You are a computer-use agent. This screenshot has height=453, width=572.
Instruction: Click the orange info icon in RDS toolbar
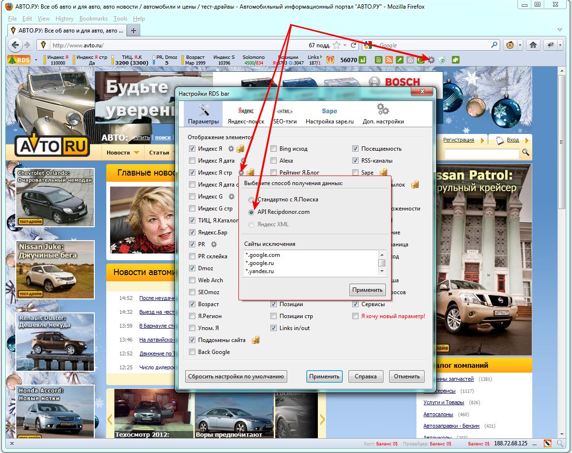[x=330, y=60]
